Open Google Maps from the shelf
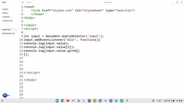 pyautogui.click(x=127, y=101)
